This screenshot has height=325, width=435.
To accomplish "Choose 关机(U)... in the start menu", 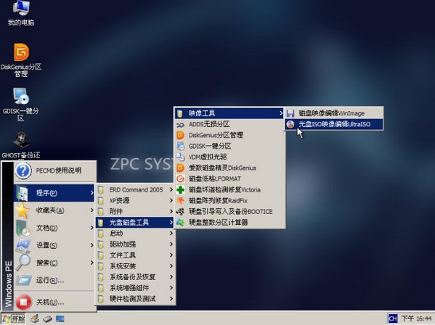I will click(x=54, y=302).
